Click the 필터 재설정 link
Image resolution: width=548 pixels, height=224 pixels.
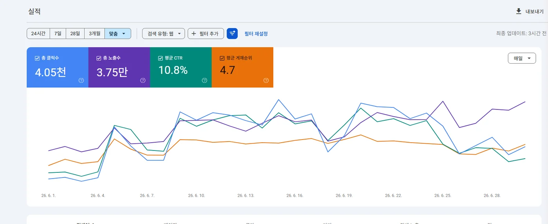[256, 34]
